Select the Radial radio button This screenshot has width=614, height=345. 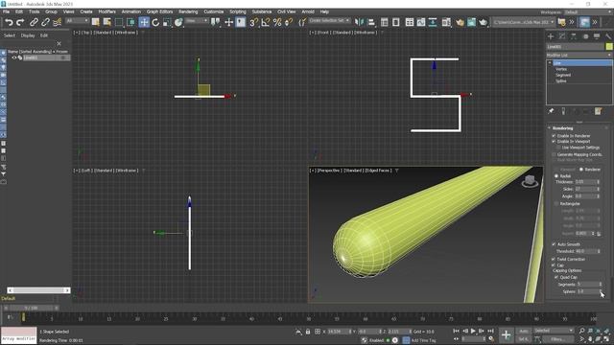pyautogui.click(x=556, y=176)
